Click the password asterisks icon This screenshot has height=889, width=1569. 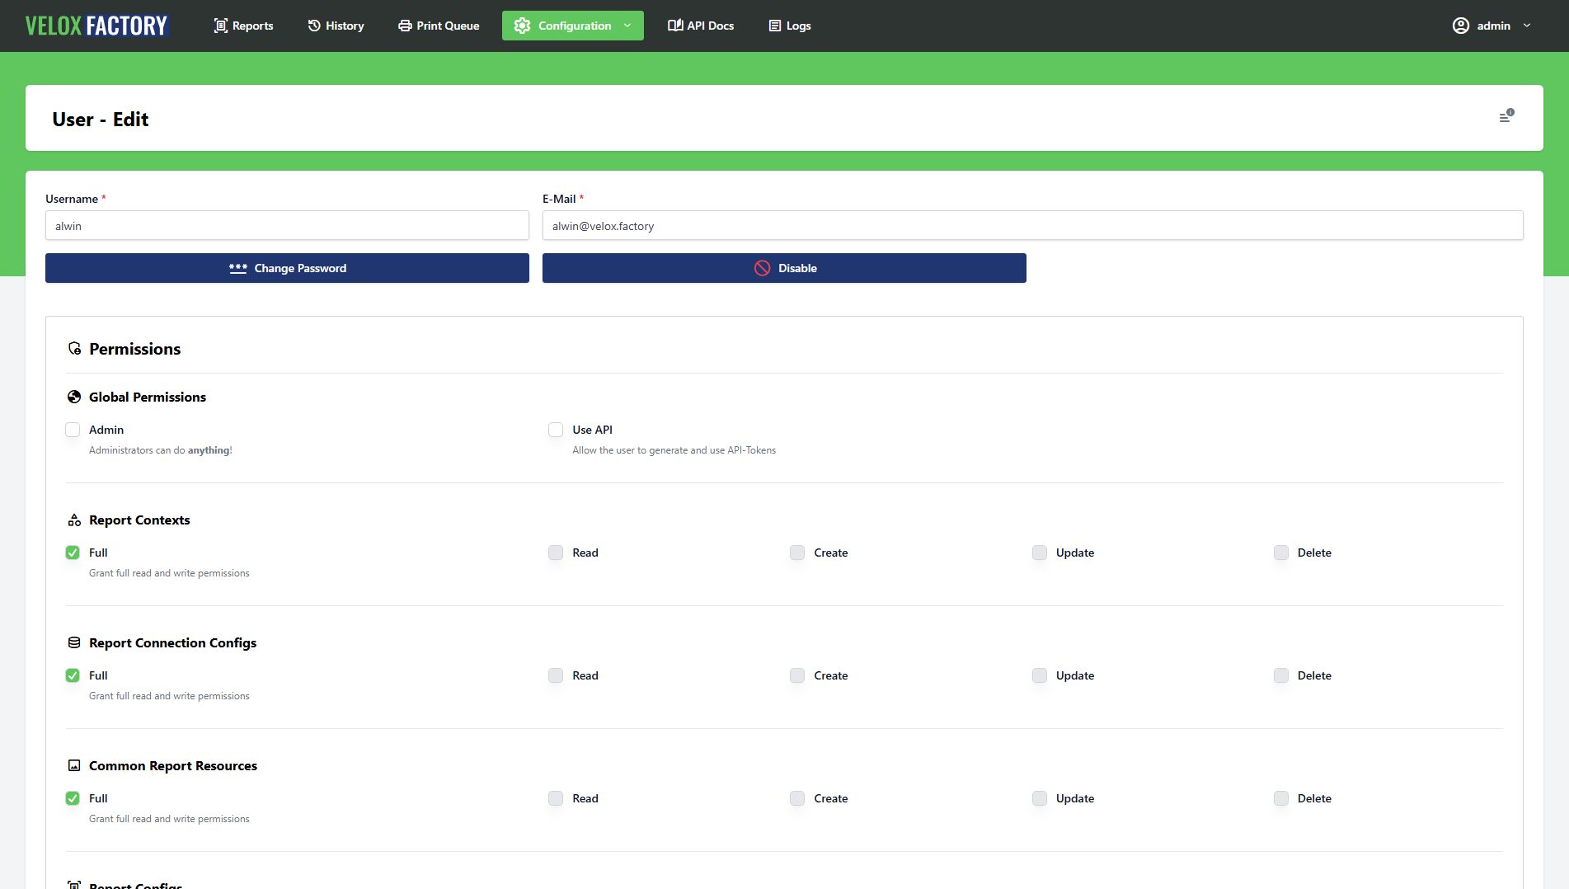coord(238,268)
